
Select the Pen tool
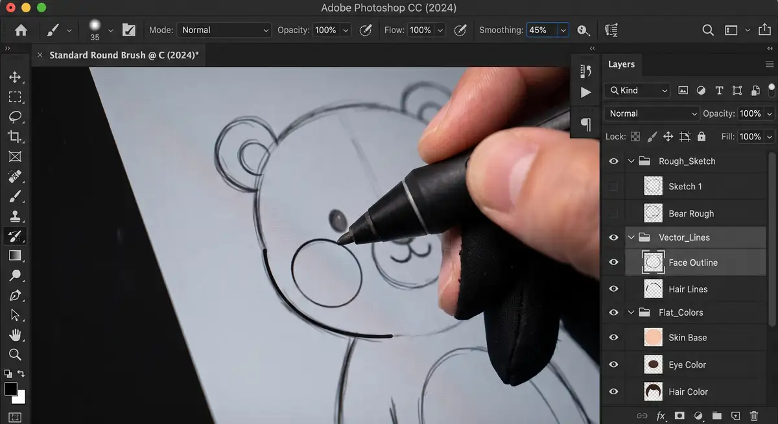14,296
